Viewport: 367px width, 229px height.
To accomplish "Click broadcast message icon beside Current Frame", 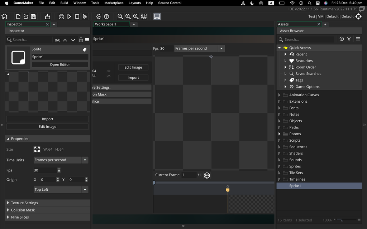I will (207, 175).
